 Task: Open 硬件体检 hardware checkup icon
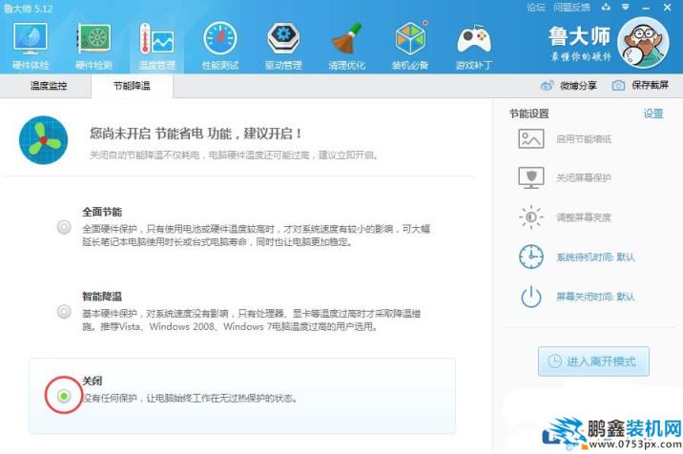click(31, 43)
